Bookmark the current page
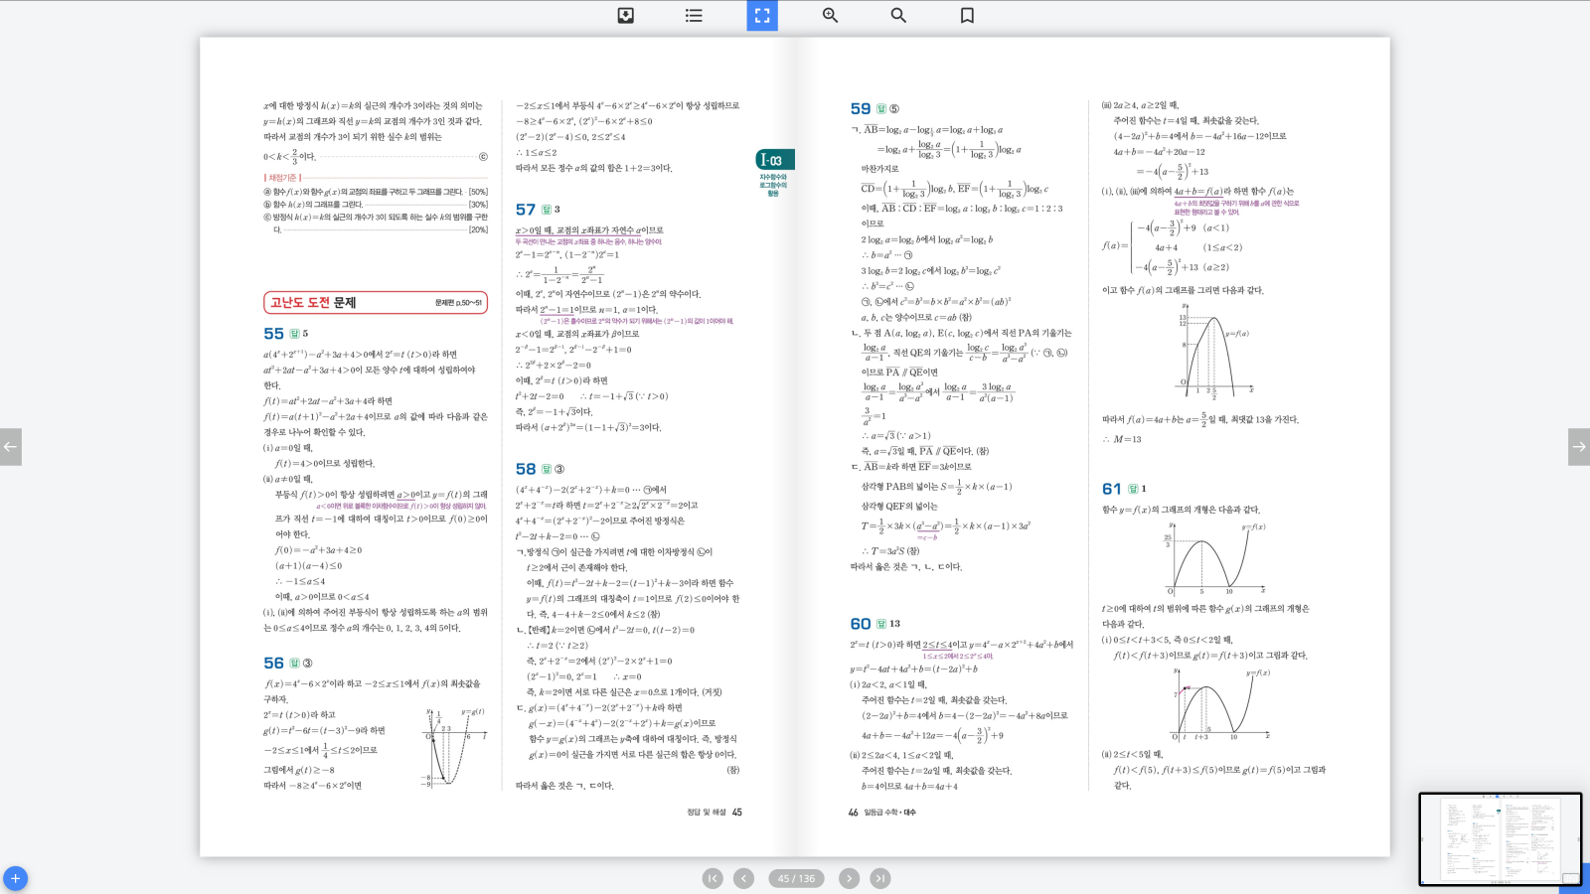The width and height of the screenshot is (1590, 894). pos(967,15)
